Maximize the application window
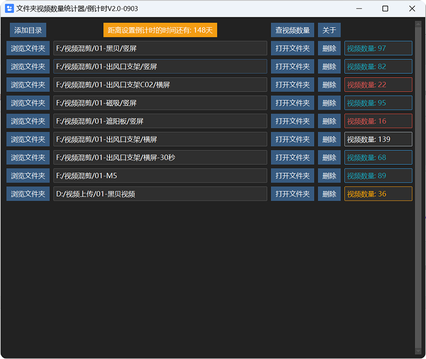Viewport: 426px width, 359px height. pos(385,9)
